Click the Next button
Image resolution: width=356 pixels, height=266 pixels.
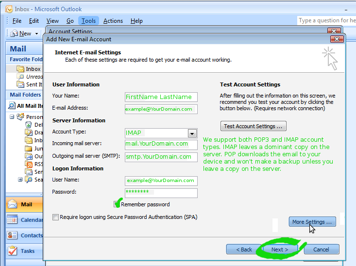point(280,249)
